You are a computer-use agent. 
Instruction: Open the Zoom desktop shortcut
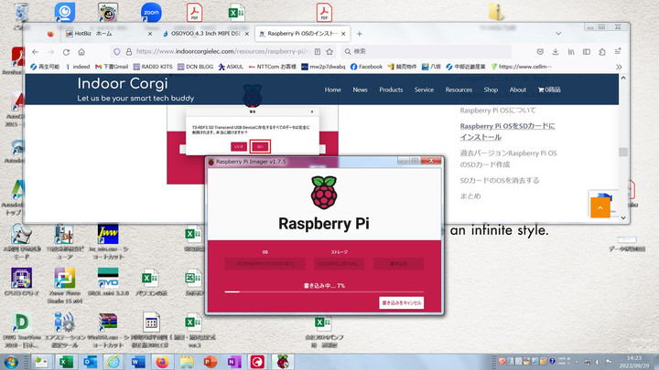[152, 14]
